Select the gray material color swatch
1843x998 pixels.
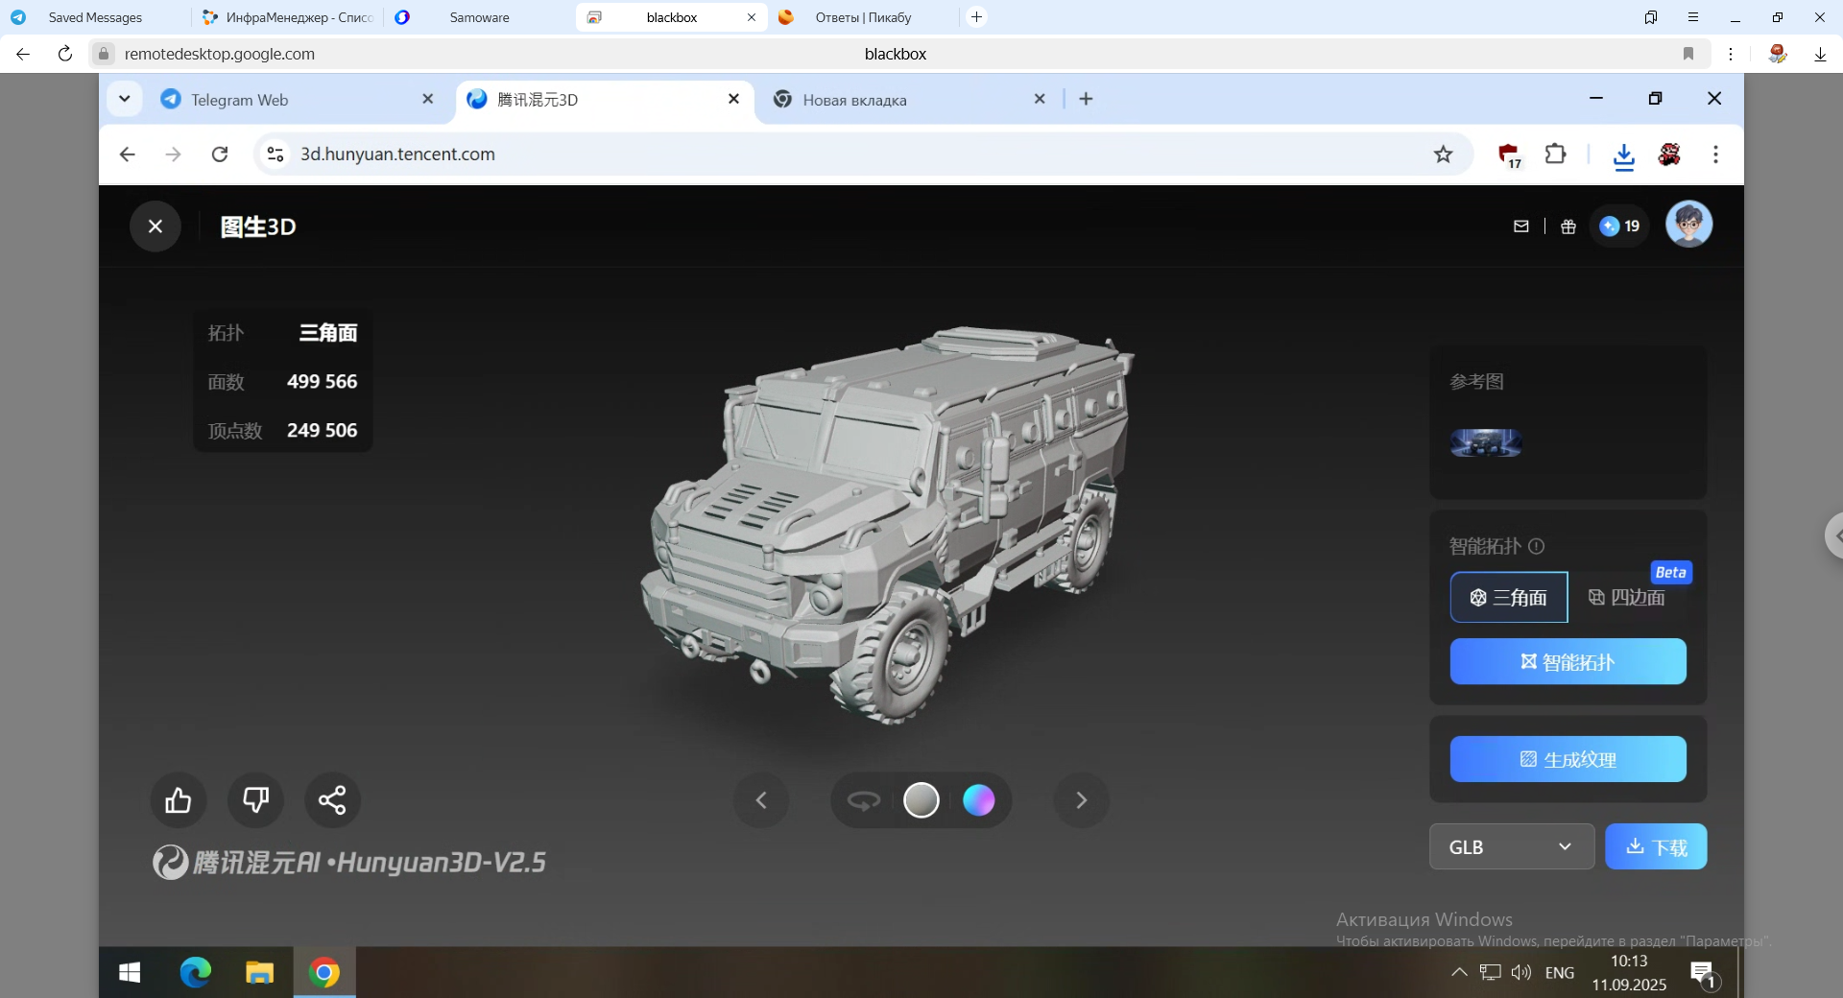click(921, 800)
